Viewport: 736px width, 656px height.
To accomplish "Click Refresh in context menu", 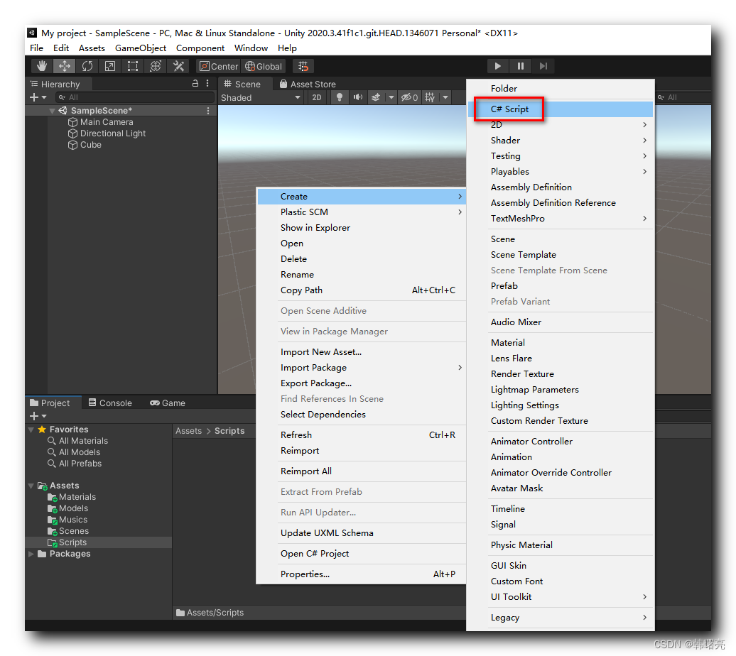I will 362,435.
